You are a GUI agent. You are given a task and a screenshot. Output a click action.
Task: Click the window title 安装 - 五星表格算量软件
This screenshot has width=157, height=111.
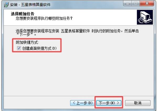click(x=30, y=5)
